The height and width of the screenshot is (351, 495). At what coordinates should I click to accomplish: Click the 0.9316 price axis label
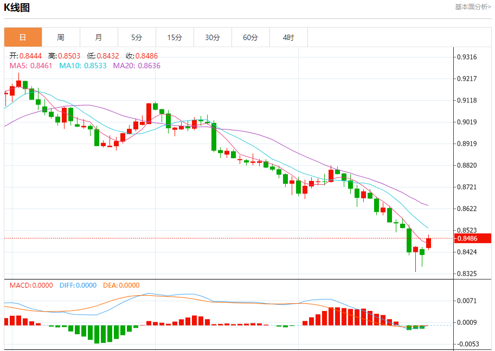(467, 57)
